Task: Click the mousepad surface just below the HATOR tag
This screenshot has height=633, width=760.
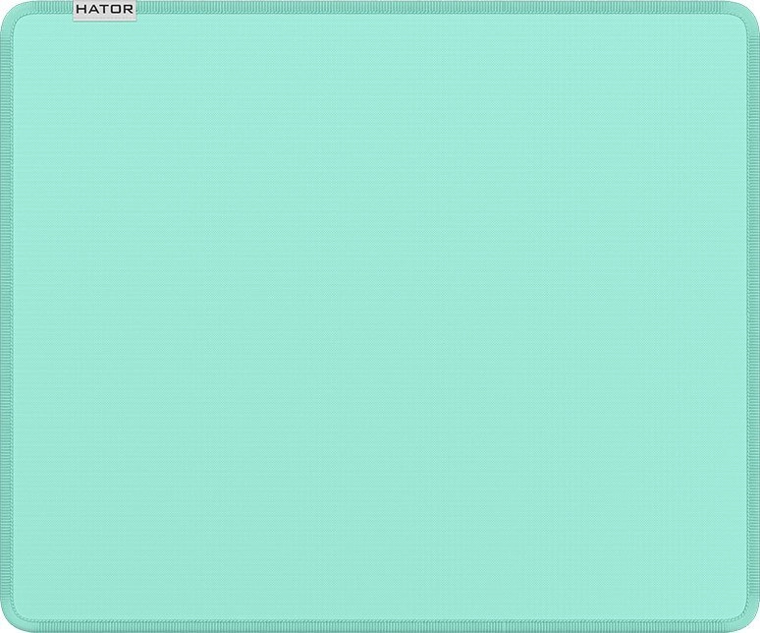Action: tap(105, 36)
